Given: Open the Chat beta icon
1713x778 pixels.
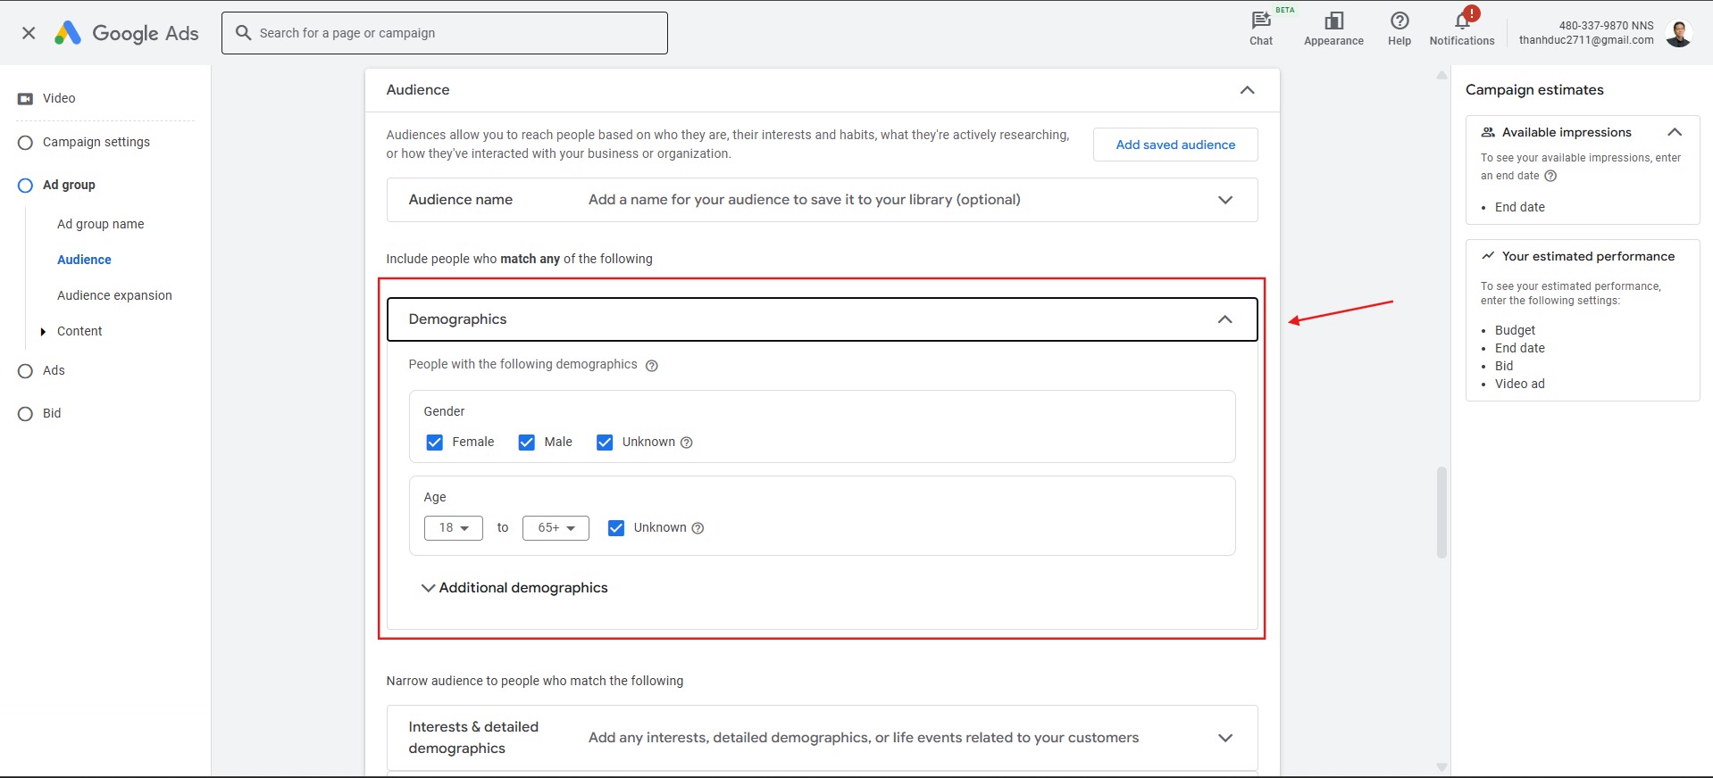Looking at the screenshot, I should point(1260,21).
